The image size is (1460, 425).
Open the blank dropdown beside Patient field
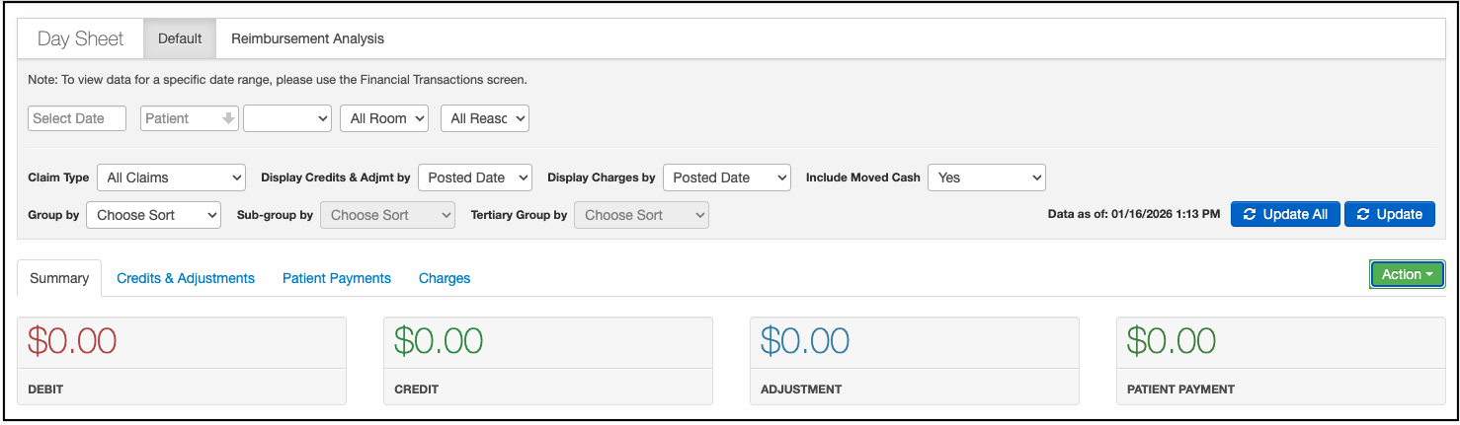point(287,118)
